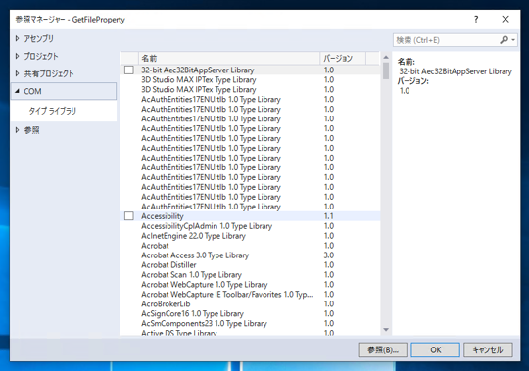Select AcSignCore16 1.0 Type Library row

point(250,313)
